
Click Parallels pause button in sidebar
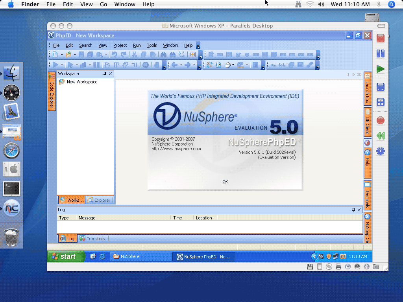(x=381, y=53)
